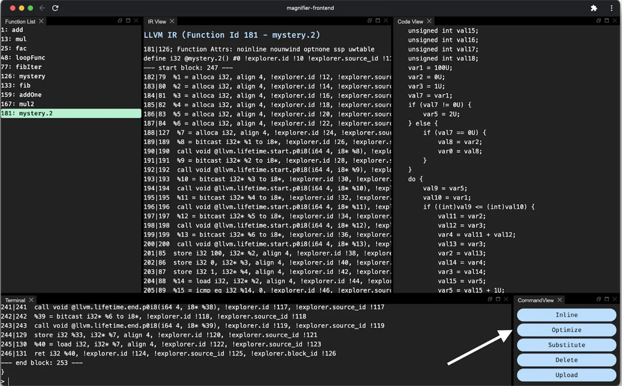
Task: Maximize the Function List panel
Action: 128,21
